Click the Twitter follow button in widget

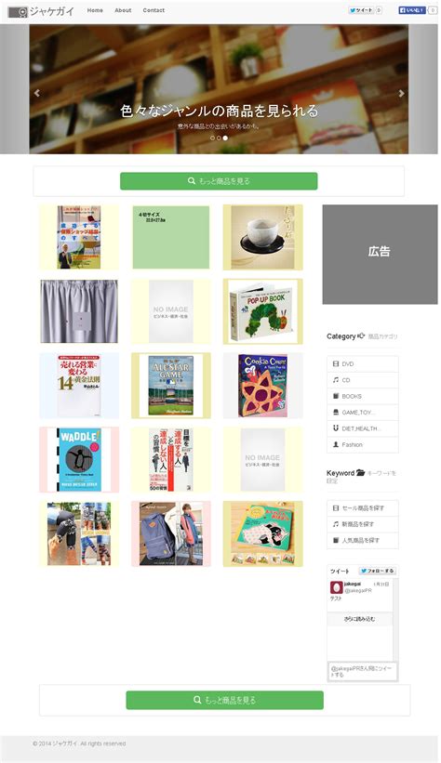378,571
